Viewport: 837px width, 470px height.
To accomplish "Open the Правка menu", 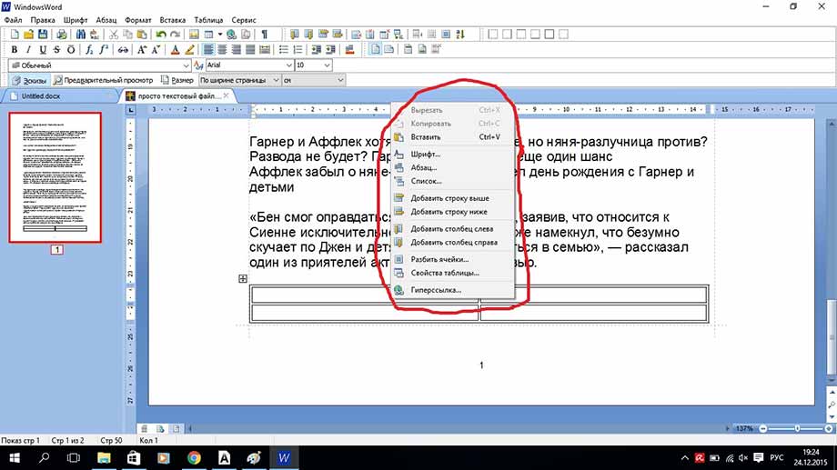I will [43, 20].
